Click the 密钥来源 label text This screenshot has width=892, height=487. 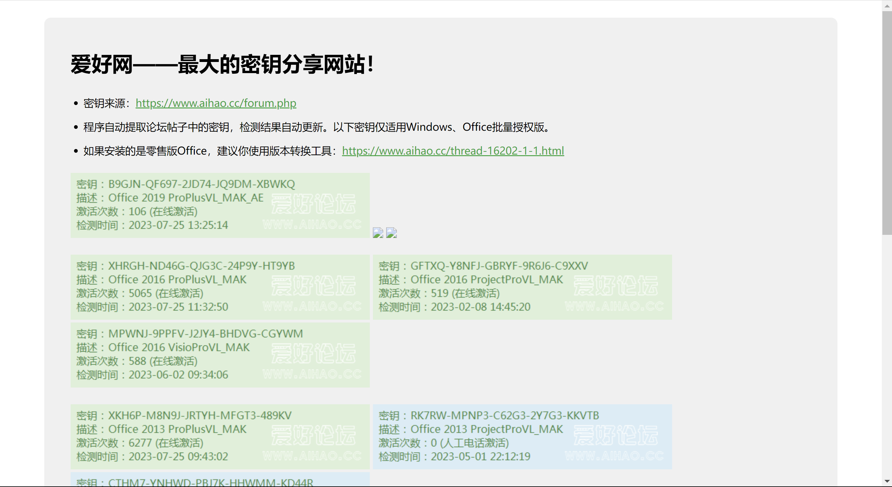(107, 103)
